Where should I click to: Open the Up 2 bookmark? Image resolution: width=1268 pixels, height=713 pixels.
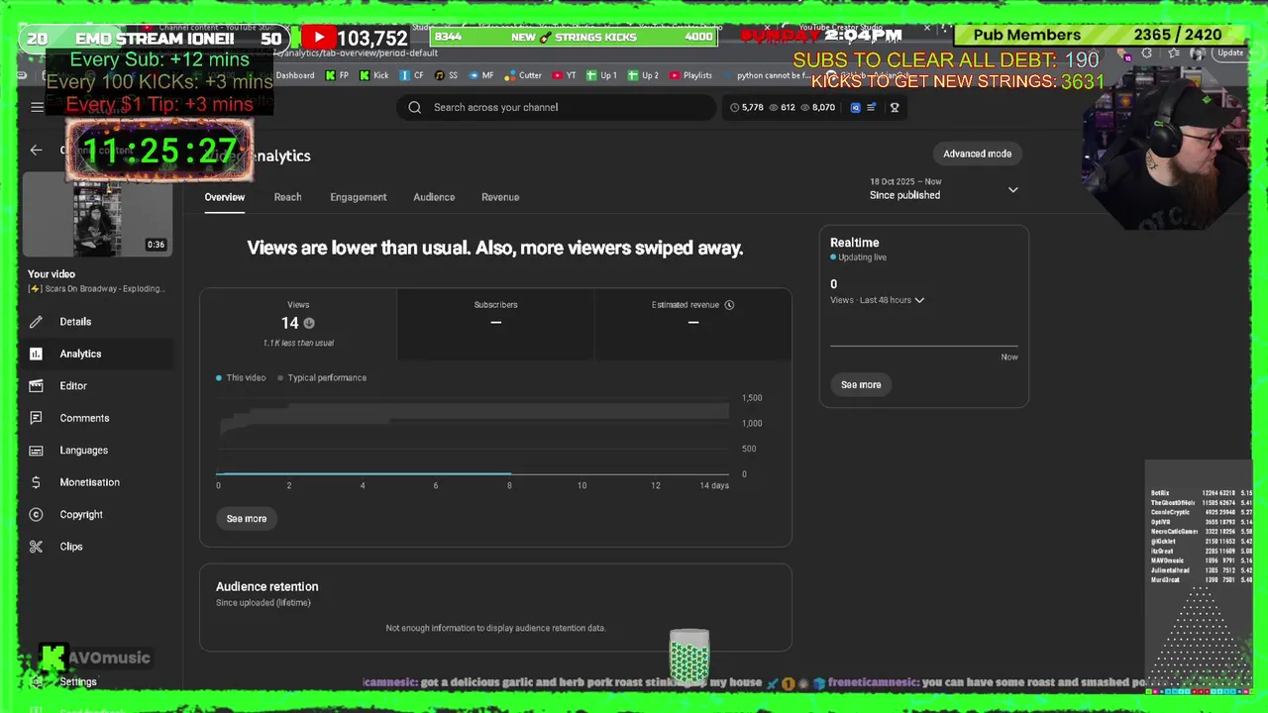pos(643,75)
